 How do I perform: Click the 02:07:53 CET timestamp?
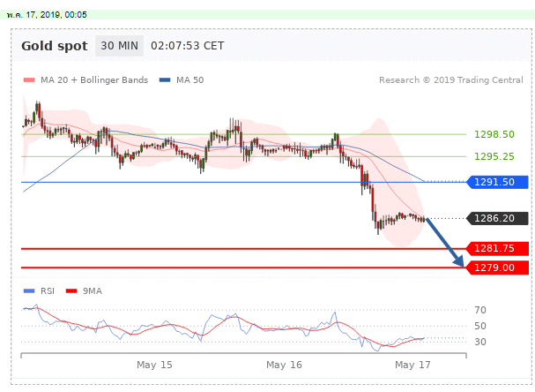click(x=188, y=46)
